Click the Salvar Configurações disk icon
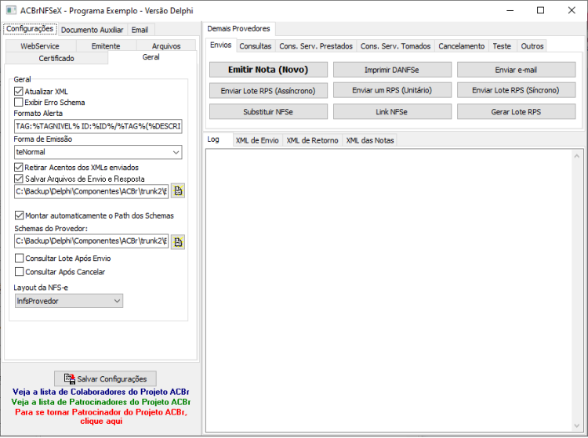The width and height of the screenshot is (588, 438). click(x=69, y=378)
